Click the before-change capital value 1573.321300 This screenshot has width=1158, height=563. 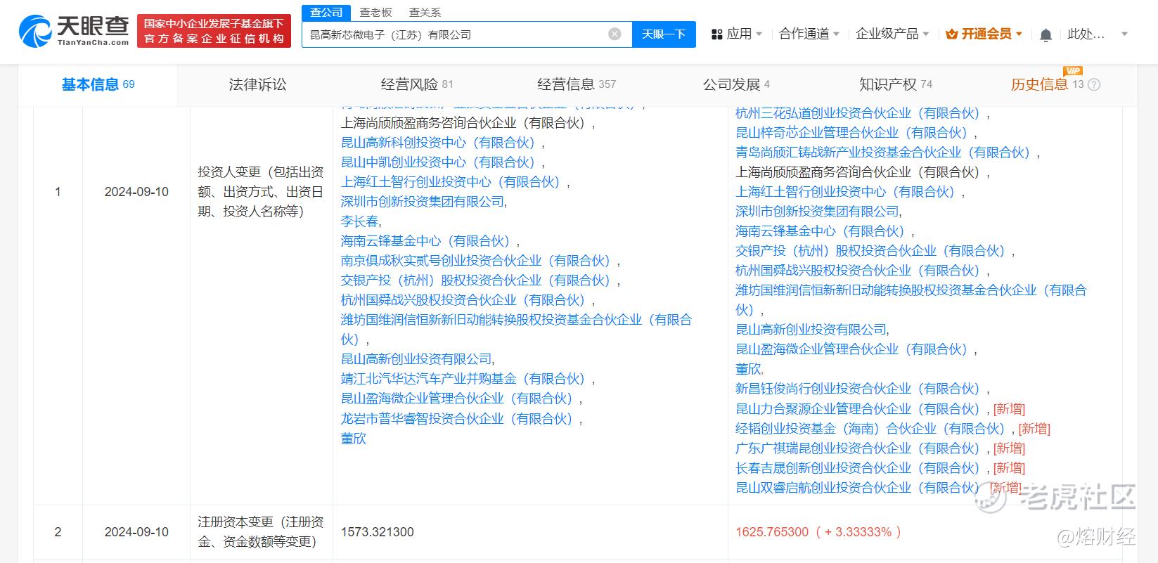pos(378,532)
